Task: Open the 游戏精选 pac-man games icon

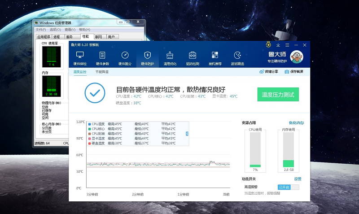Action: 237,55
